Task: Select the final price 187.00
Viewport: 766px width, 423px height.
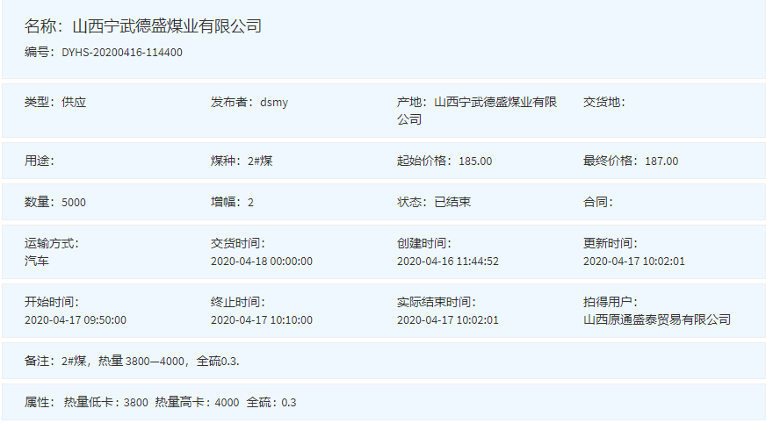Action: (661, 161)
